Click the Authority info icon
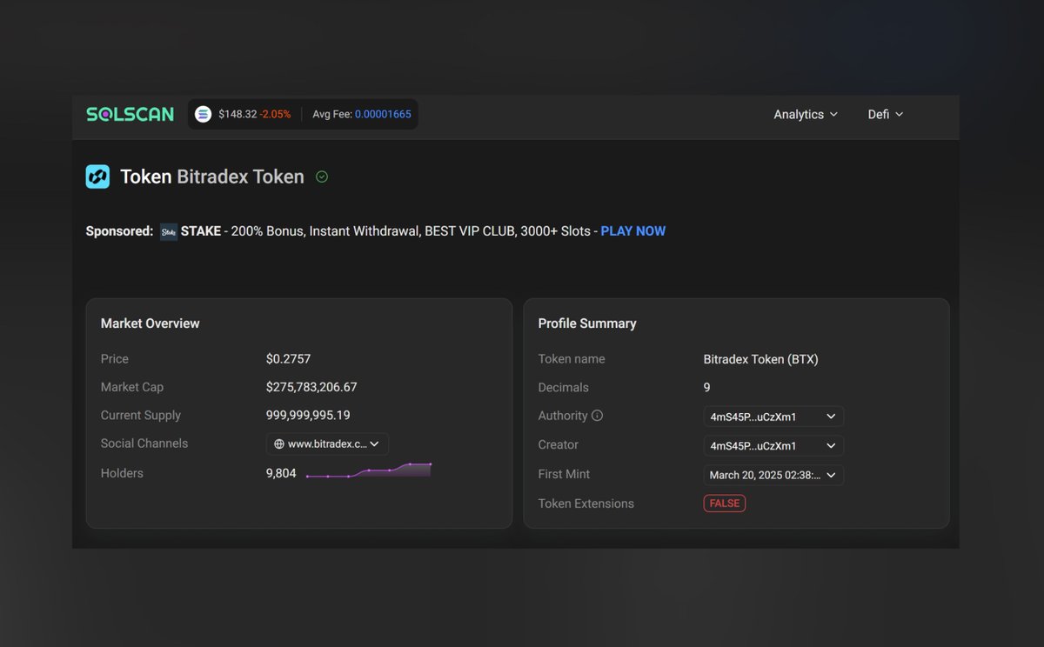This screenshot has height=647, width=1044. [597, 416]
